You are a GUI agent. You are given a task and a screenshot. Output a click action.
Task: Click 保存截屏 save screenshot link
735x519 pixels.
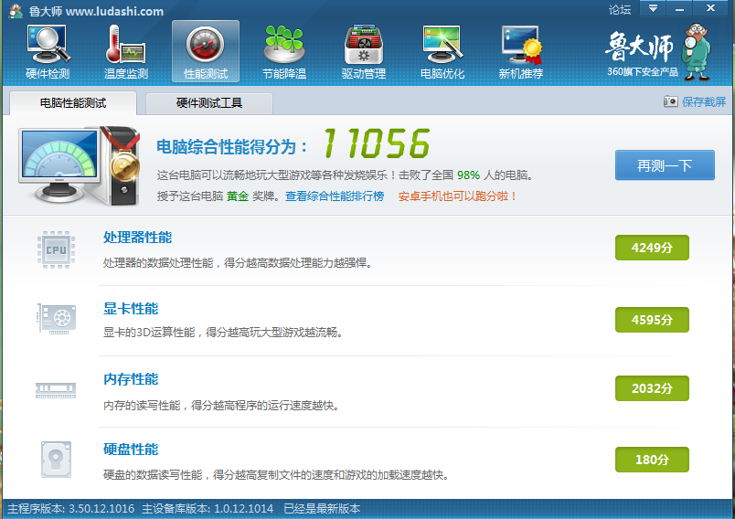[704, 101]
